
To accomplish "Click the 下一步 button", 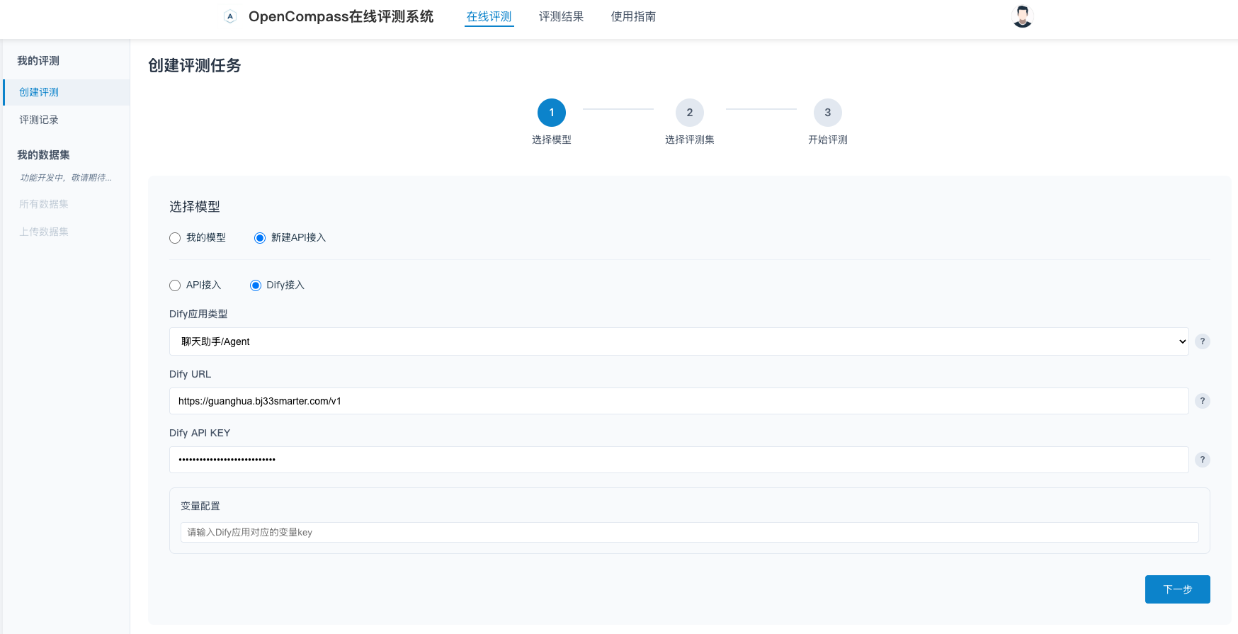I will [1177, 589].
